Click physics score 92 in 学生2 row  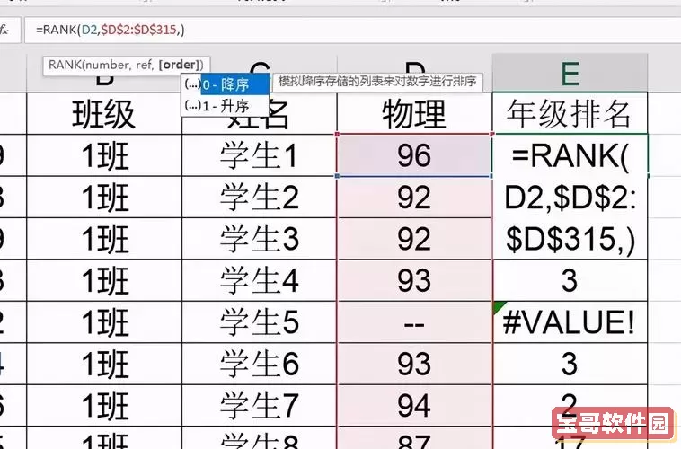(x=414, y=197)
